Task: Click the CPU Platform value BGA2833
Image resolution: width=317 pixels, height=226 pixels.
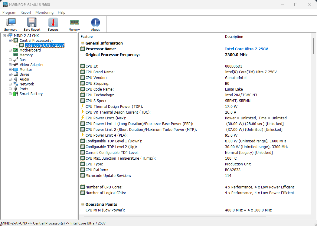Action: (233, 170)
